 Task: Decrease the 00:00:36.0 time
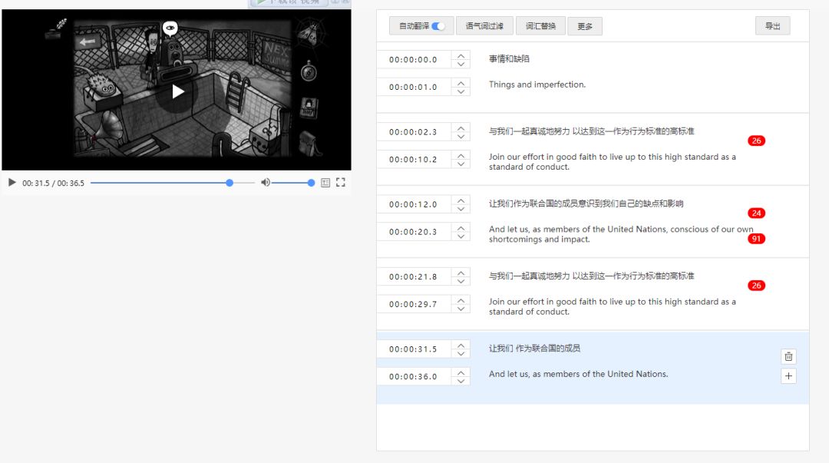(461, 382)
